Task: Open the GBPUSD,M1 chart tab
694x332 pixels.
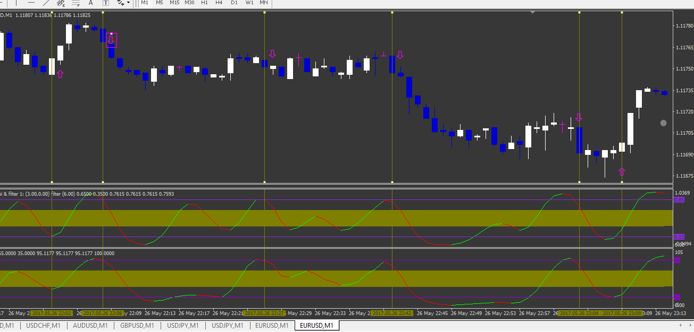Action: click(x=137, y=325)
